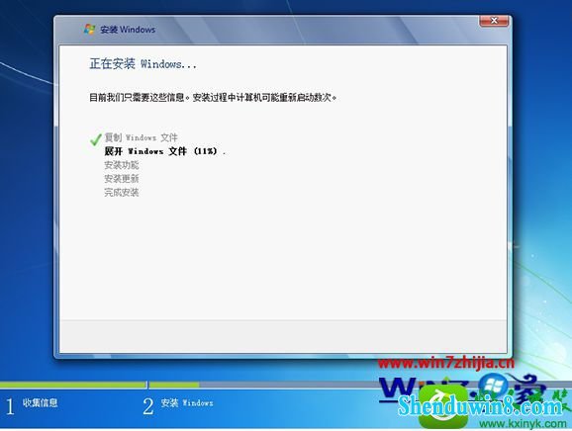Click the green checkmark beside 复制 Windows 文件
572x431 pixels.
96,139
